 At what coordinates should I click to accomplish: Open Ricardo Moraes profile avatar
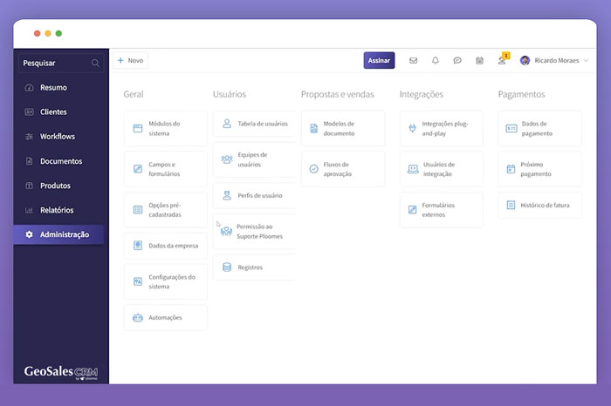[x=525, y=60]
